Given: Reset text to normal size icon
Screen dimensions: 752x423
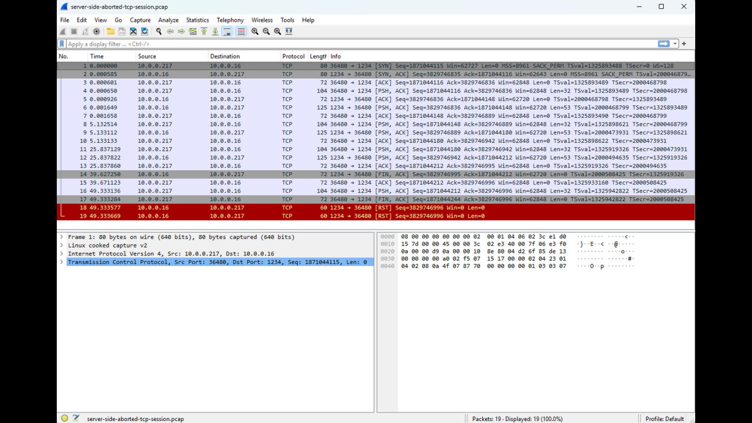Looking at the screenshot, I should pyautogui.click(x=278, y=31).
